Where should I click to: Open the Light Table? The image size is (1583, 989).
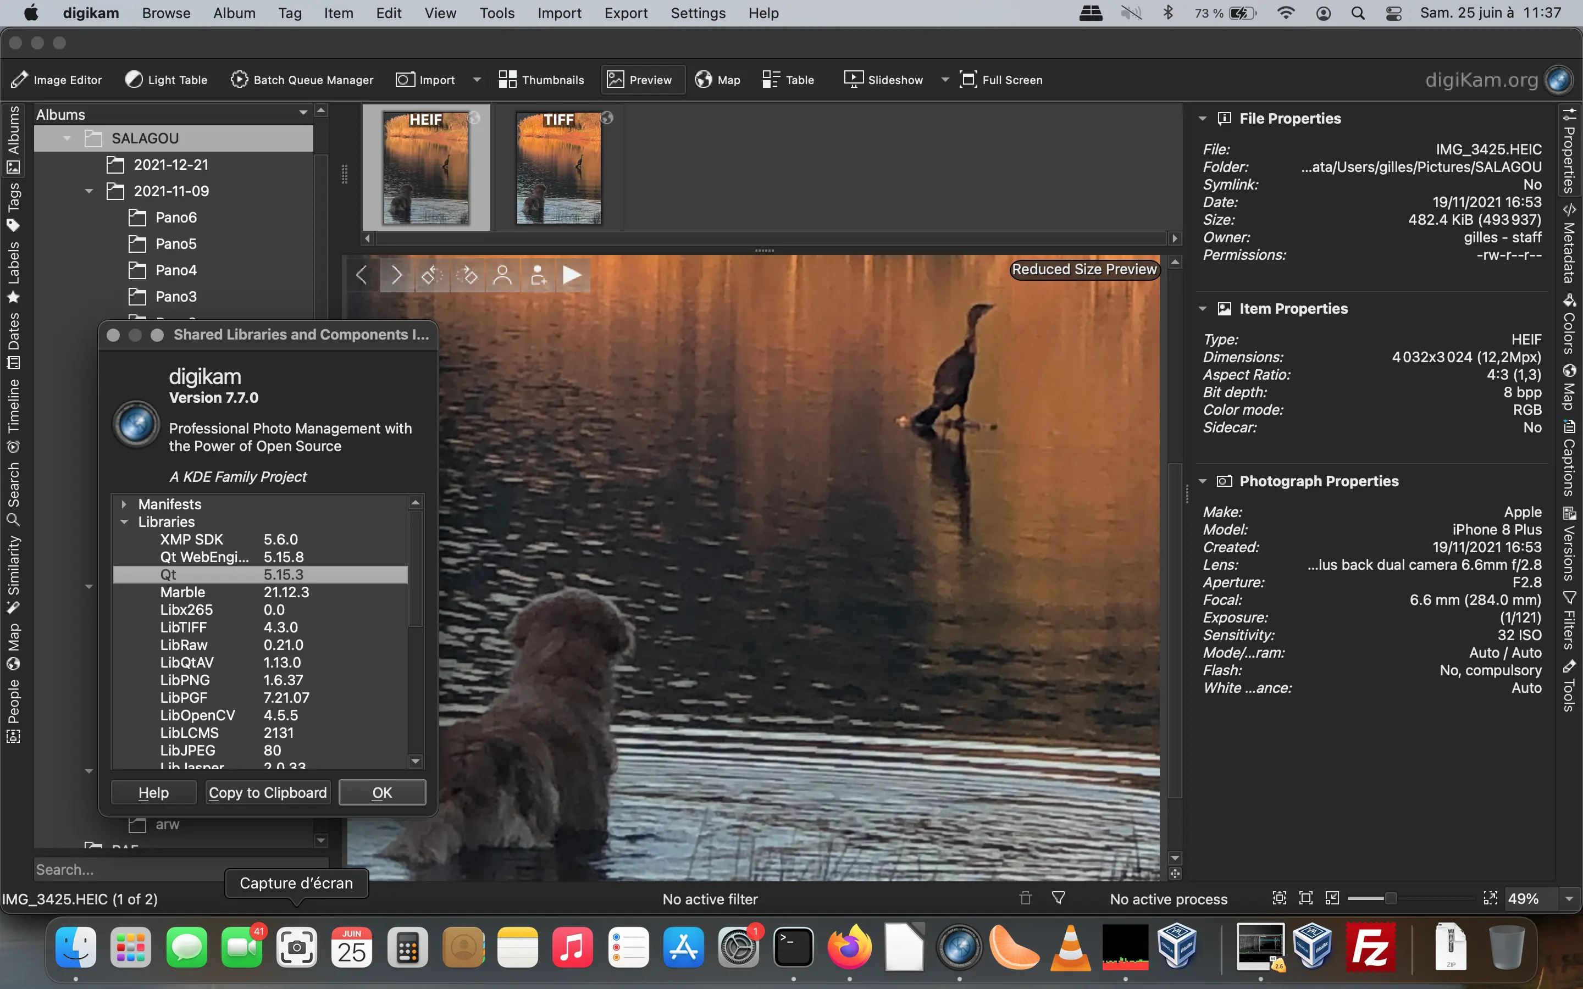166,79
